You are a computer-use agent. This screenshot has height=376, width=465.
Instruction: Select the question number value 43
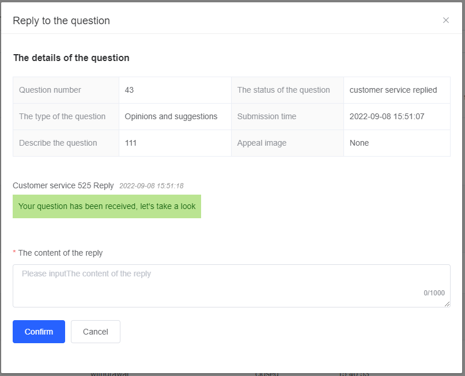(x=129, y=90)
